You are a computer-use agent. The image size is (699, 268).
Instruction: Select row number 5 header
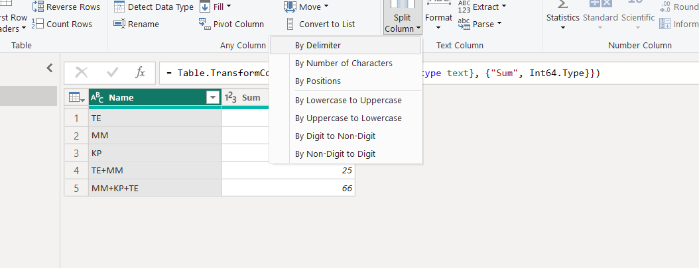coord(77,189)
